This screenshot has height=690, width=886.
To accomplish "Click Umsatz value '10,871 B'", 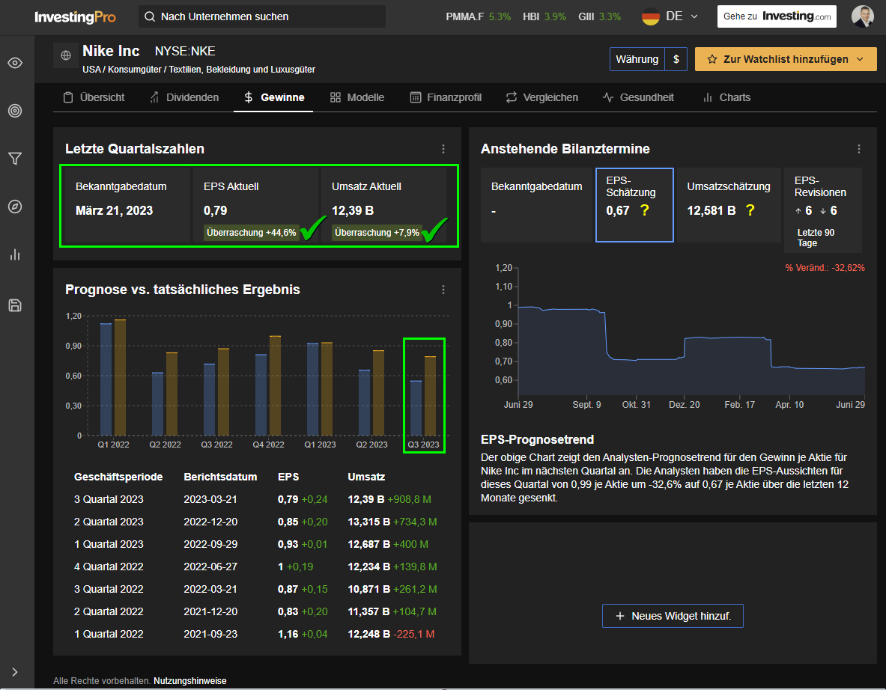I will [368, 590].
